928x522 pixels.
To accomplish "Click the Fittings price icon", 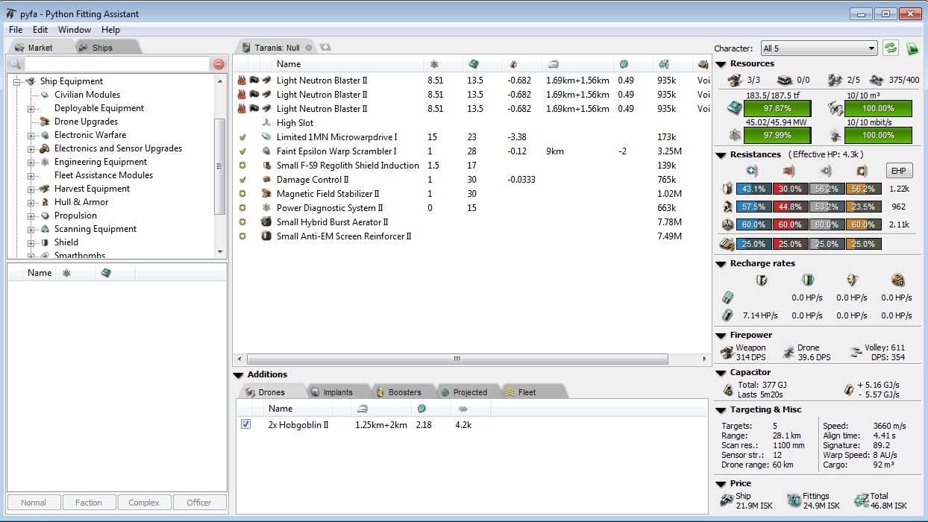I will click(x=794, y=500).
